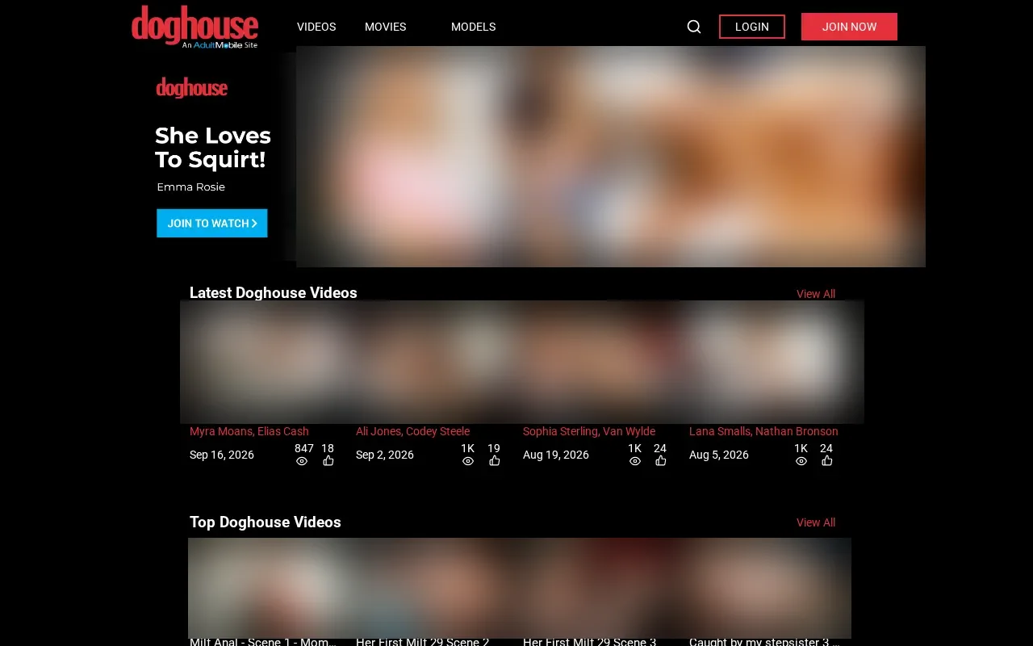Screen dimensions: 1033x646
Task: Like the Ali Jones, Codey Steele video
Action: 495,461
